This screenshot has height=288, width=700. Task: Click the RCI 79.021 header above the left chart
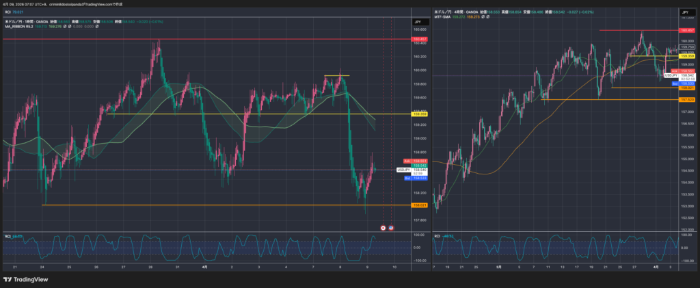(14, 12)
